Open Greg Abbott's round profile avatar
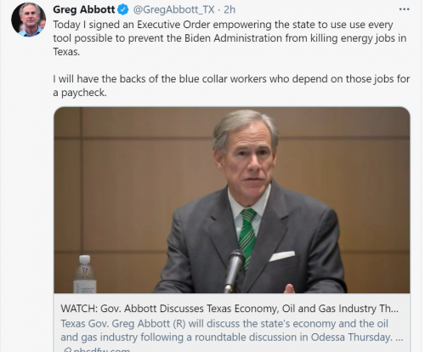 [28, 20]
